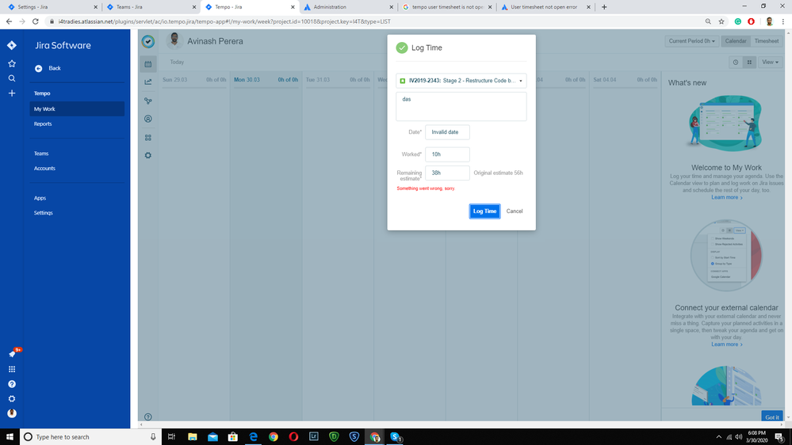Image resolution: width=792 pixels, height=445 pixels.
Task: Open Tempo Teams icon in toolbar
Action: click(148, 101)
